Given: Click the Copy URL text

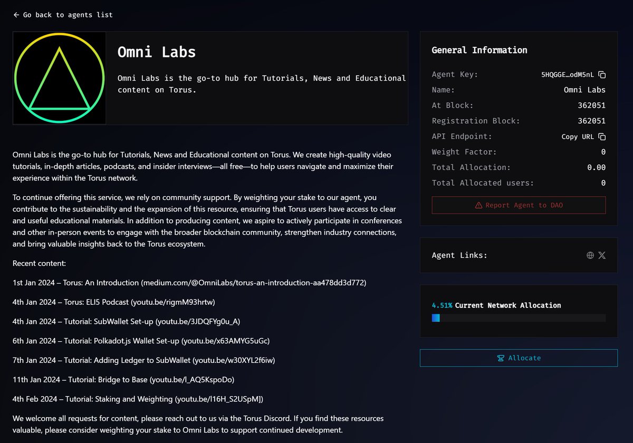Looking at the screenshot, I should point(578,137).
